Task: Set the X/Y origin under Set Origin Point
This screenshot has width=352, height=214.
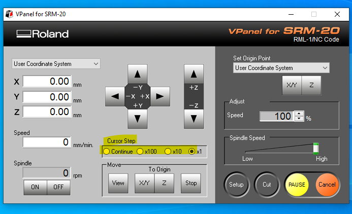Action: [x=292, y=85]
